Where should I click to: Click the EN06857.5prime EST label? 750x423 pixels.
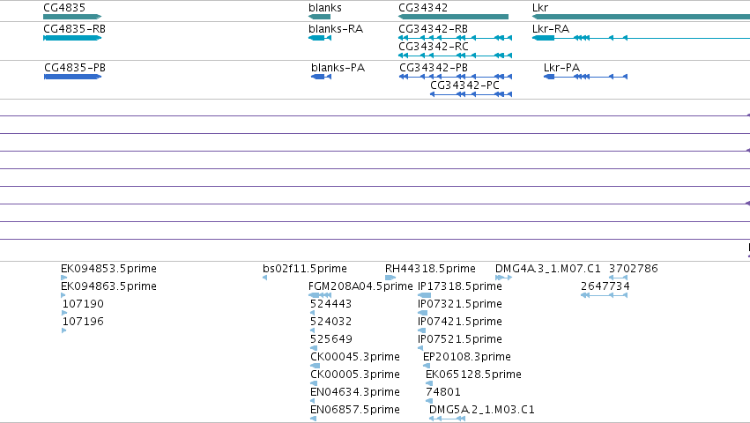[355, 410]
